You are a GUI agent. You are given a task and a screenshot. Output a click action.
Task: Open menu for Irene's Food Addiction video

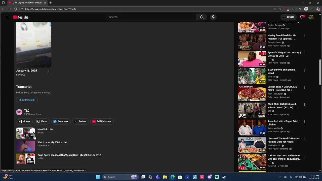304,156
